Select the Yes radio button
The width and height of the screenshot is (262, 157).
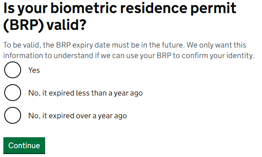[x=13, y=70]
